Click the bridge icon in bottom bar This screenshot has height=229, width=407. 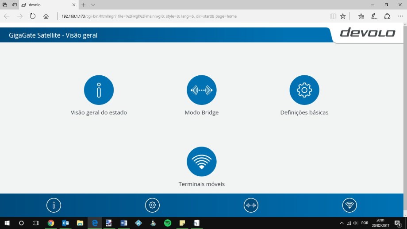[251, 205]
